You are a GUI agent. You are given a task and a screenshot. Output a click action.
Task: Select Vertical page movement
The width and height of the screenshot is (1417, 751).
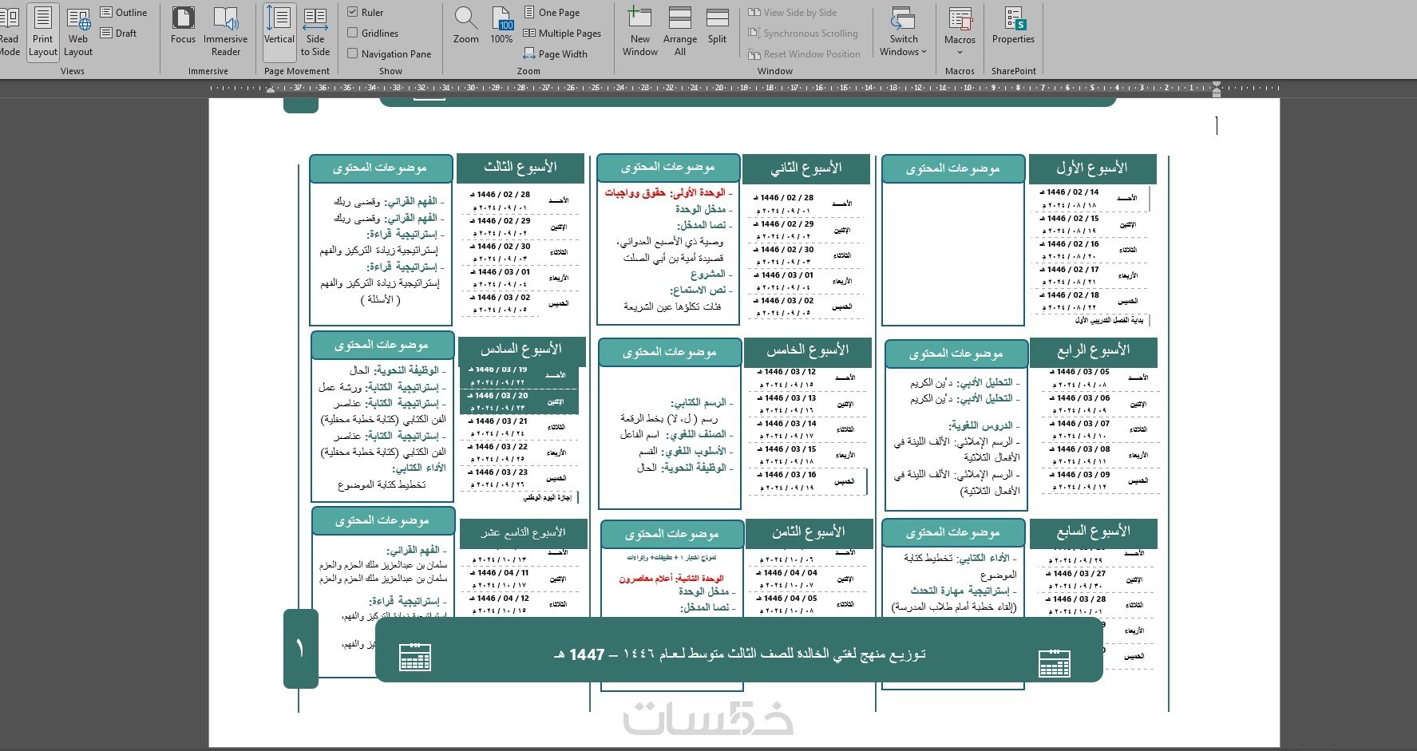[x=279, y=33]
